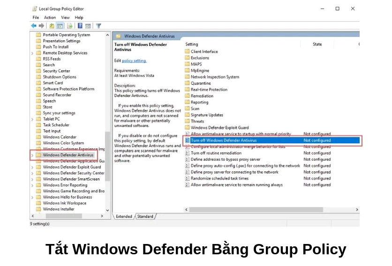
Task: Switch to the Standard tab
Action: [145, 216]
